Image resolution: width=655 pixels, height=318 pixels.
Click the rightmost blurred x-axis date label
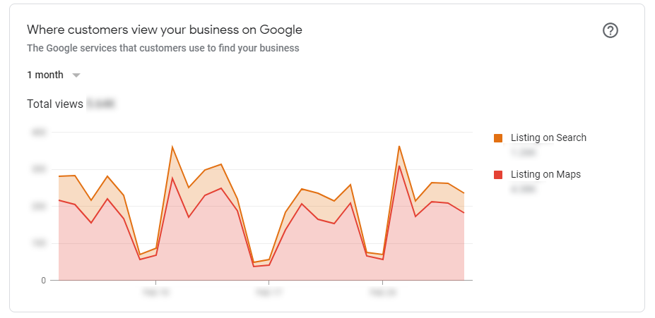382,290
